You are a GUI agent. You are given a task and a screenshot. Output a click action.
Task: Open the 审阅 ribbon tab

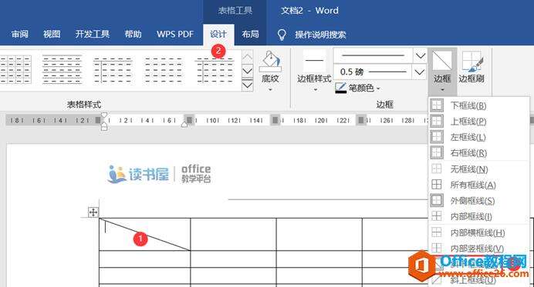(x=20, y=35)
